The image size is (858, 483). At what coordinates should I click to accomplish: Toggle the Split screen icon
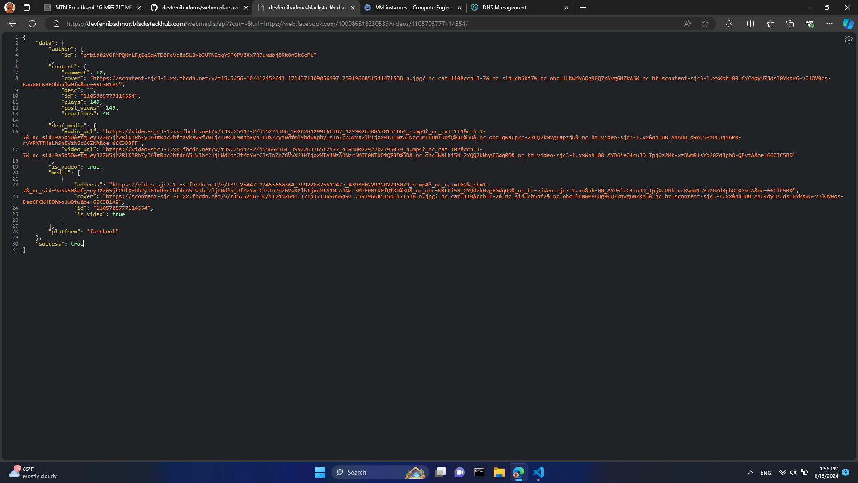click(x=750, y=24)
